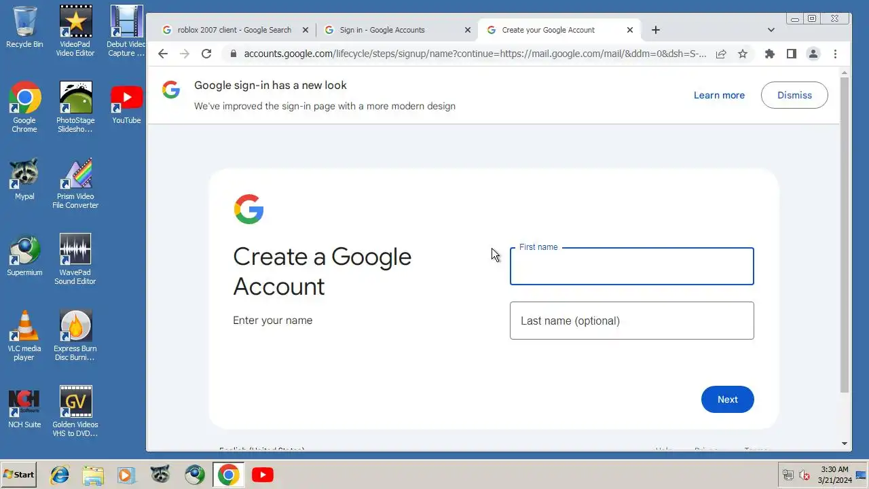Click the address bar URL

click(x=475, y=54)
